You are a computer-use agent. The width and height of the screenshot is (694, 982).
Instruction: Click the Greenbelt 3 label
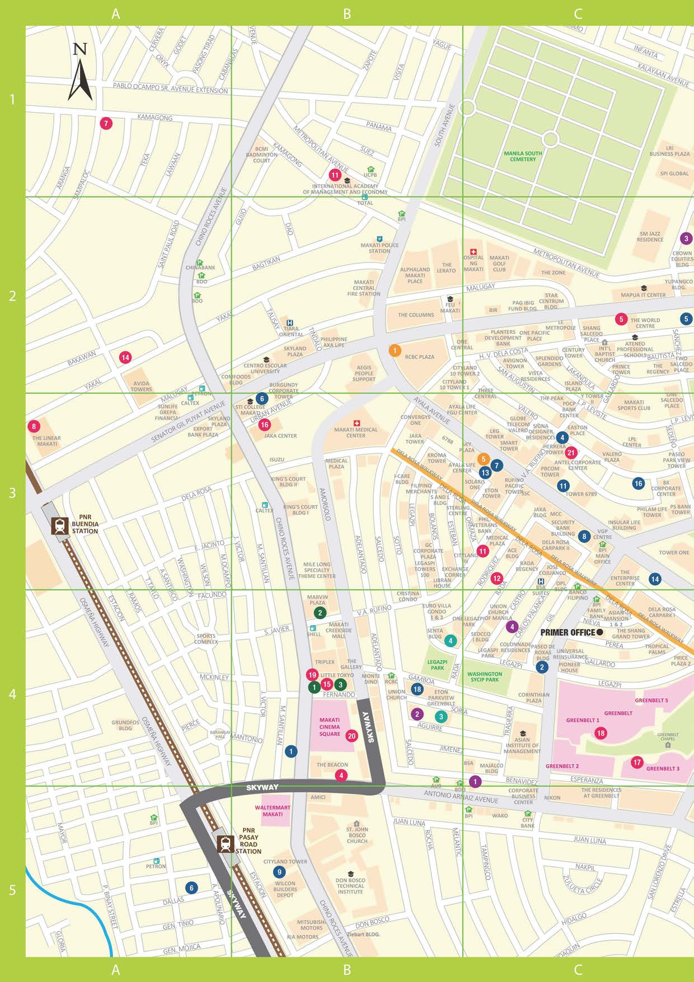pyautogui.click(x=663, y=769)
